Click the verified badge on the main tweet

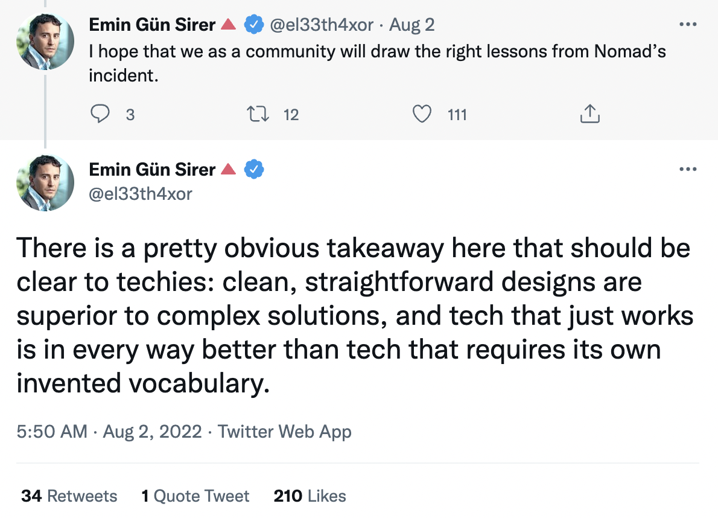tap(253, 170)
